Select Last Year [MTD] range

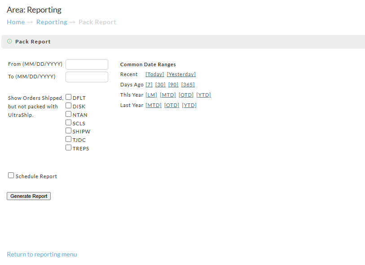[x=154, y=105]
